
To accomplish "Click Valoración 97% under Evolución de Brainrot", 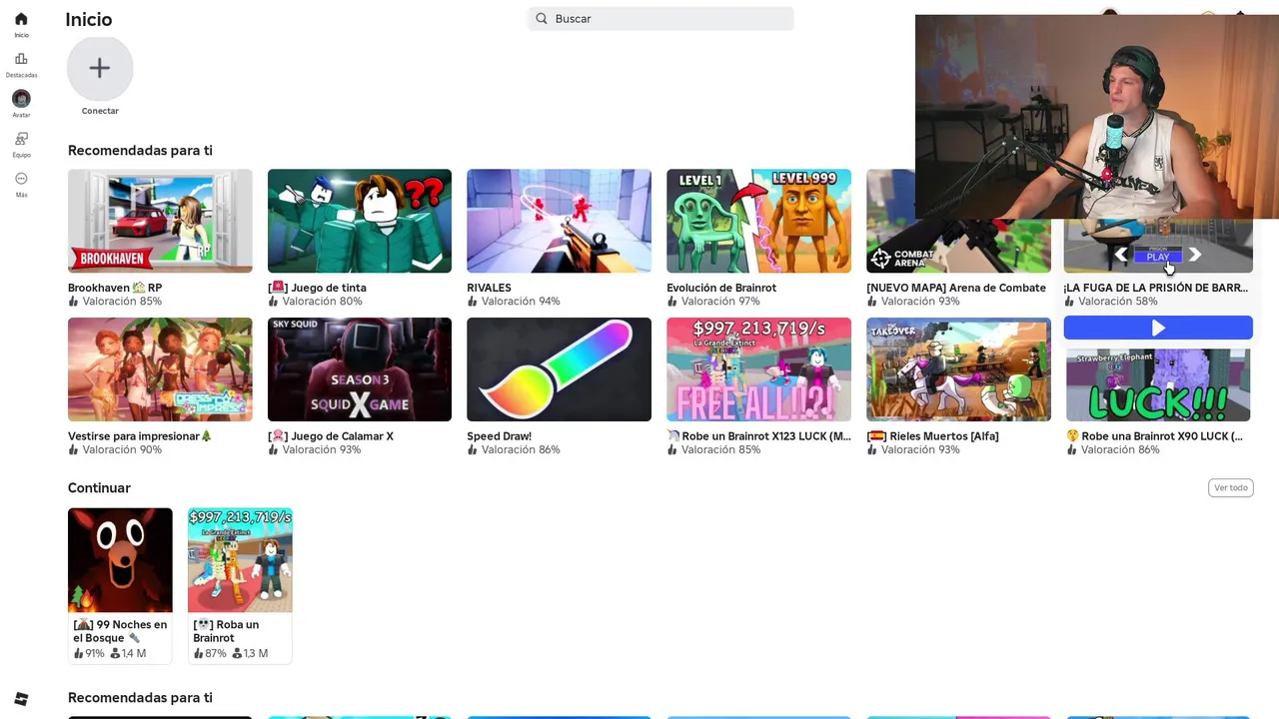I will (720, 302).
